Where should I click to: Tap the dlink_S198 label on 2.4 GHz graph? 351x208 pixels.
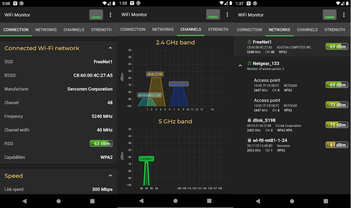[155, 74]
